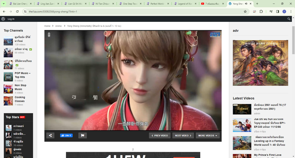295x158 pixels.
Task: Open the 2561 latest video thumbnail
Action: (242, 109)
